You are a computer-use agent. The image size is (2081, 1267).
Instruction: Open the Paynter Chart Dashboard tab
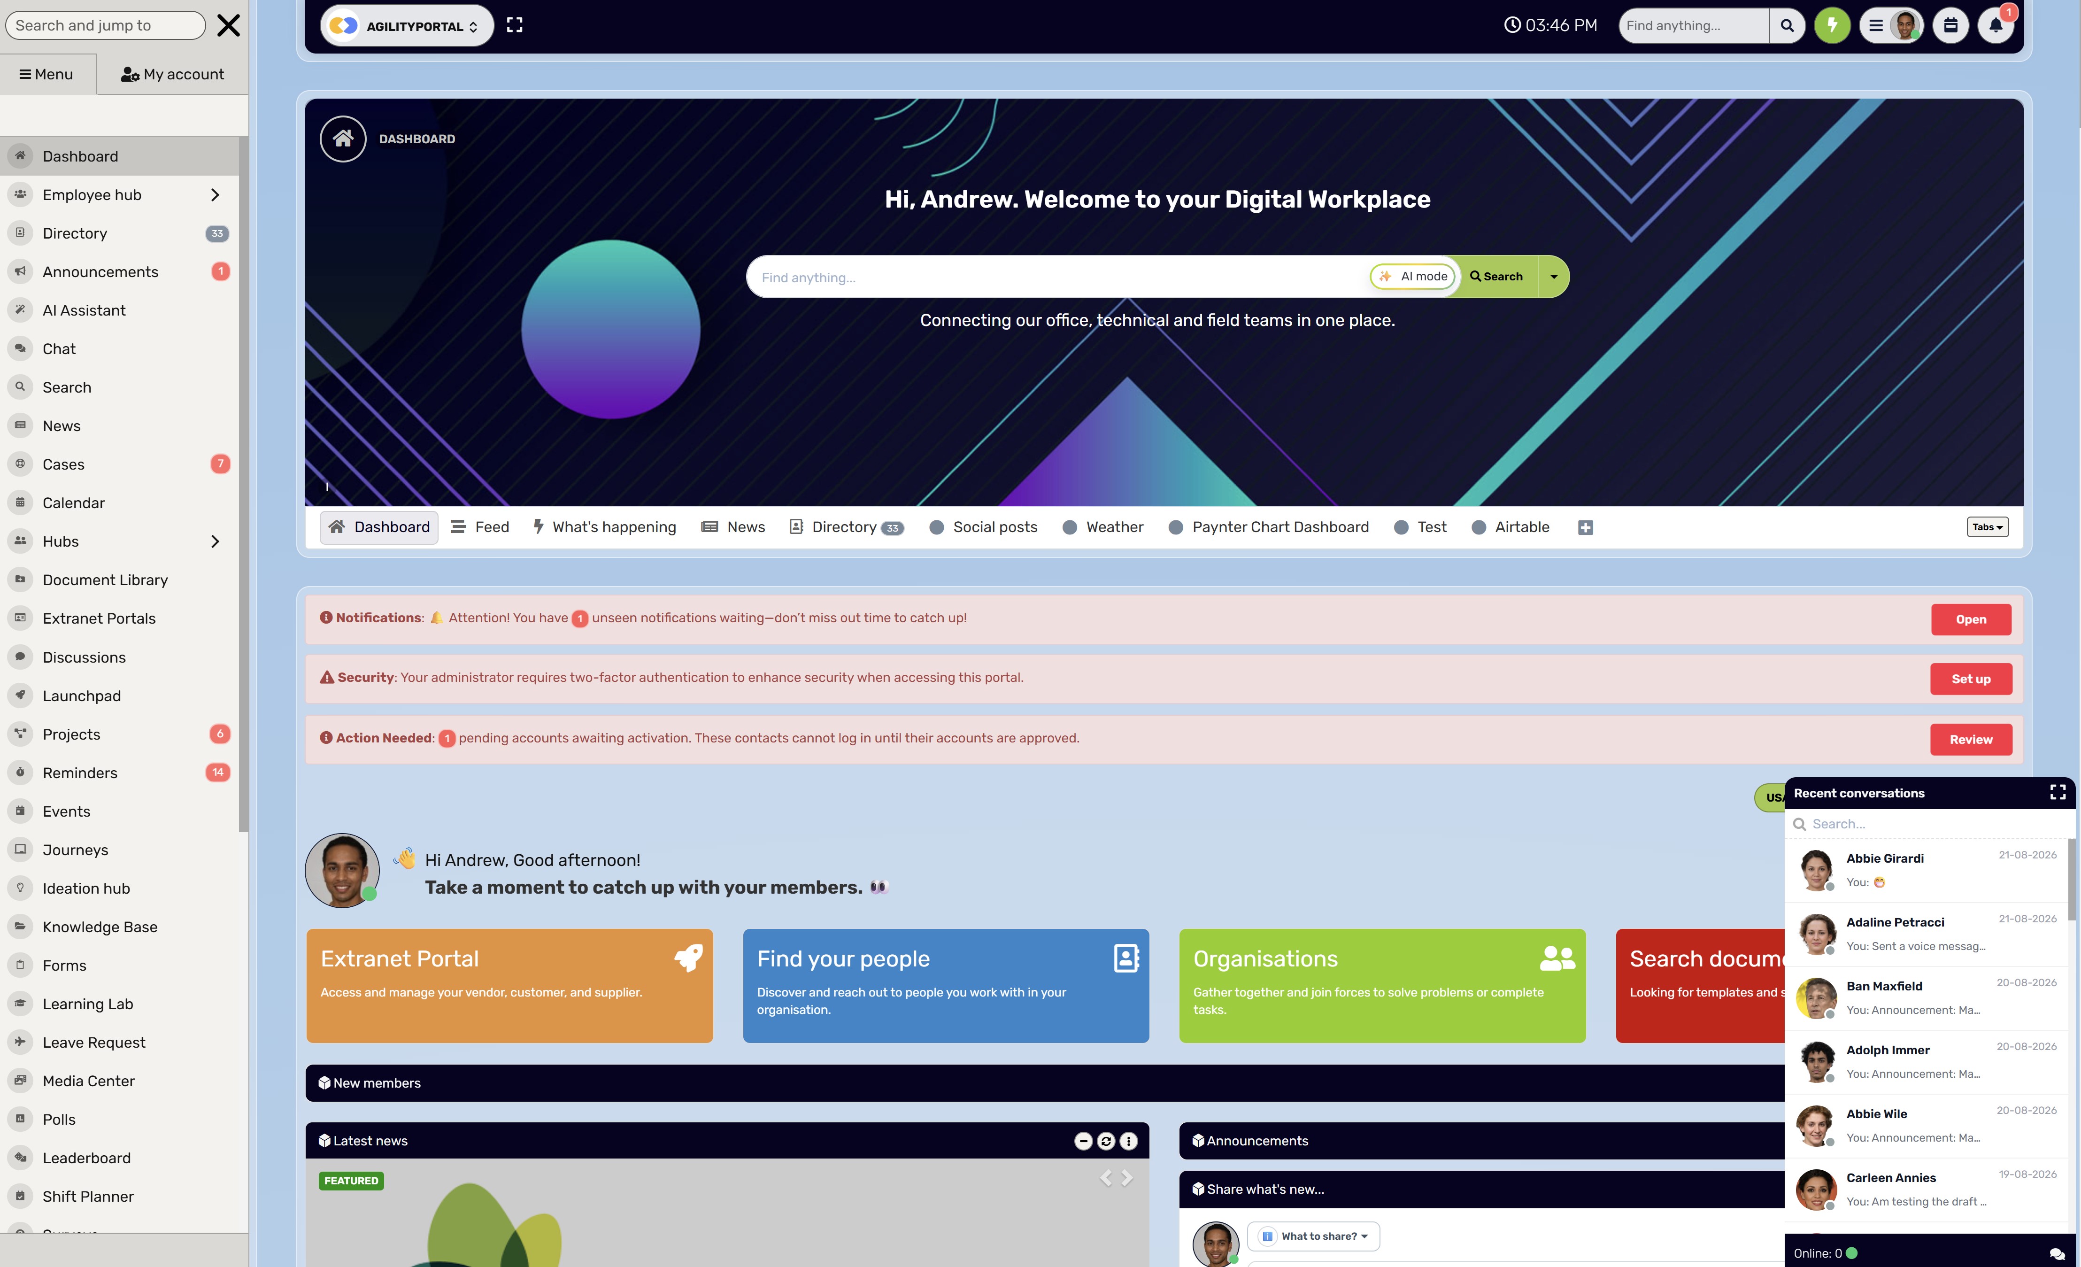point(1269,527)
